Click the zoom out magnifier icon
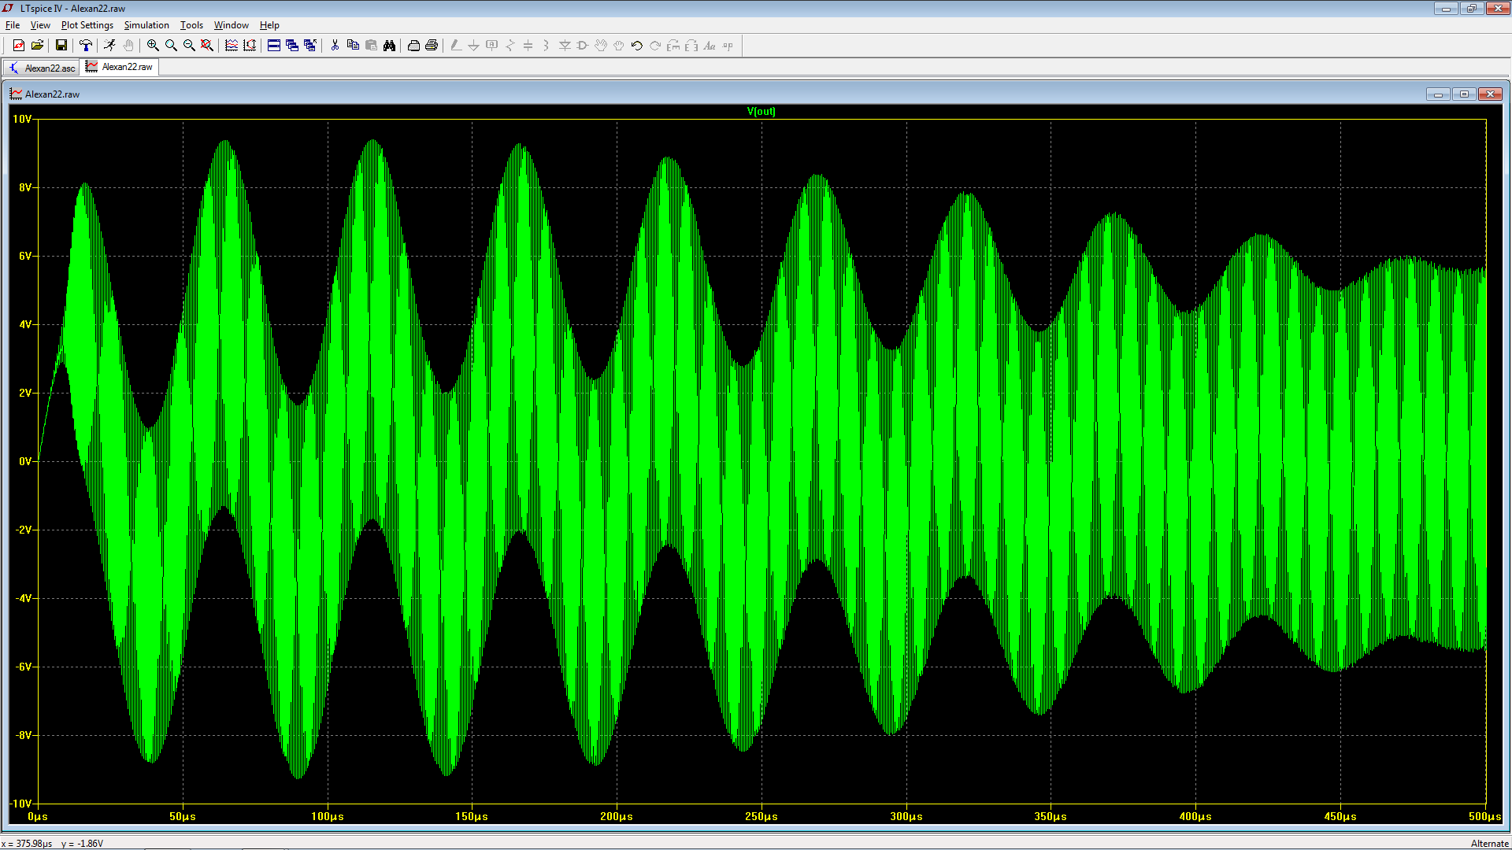This screenshot has width=1512, height=850. coord(189,46)
